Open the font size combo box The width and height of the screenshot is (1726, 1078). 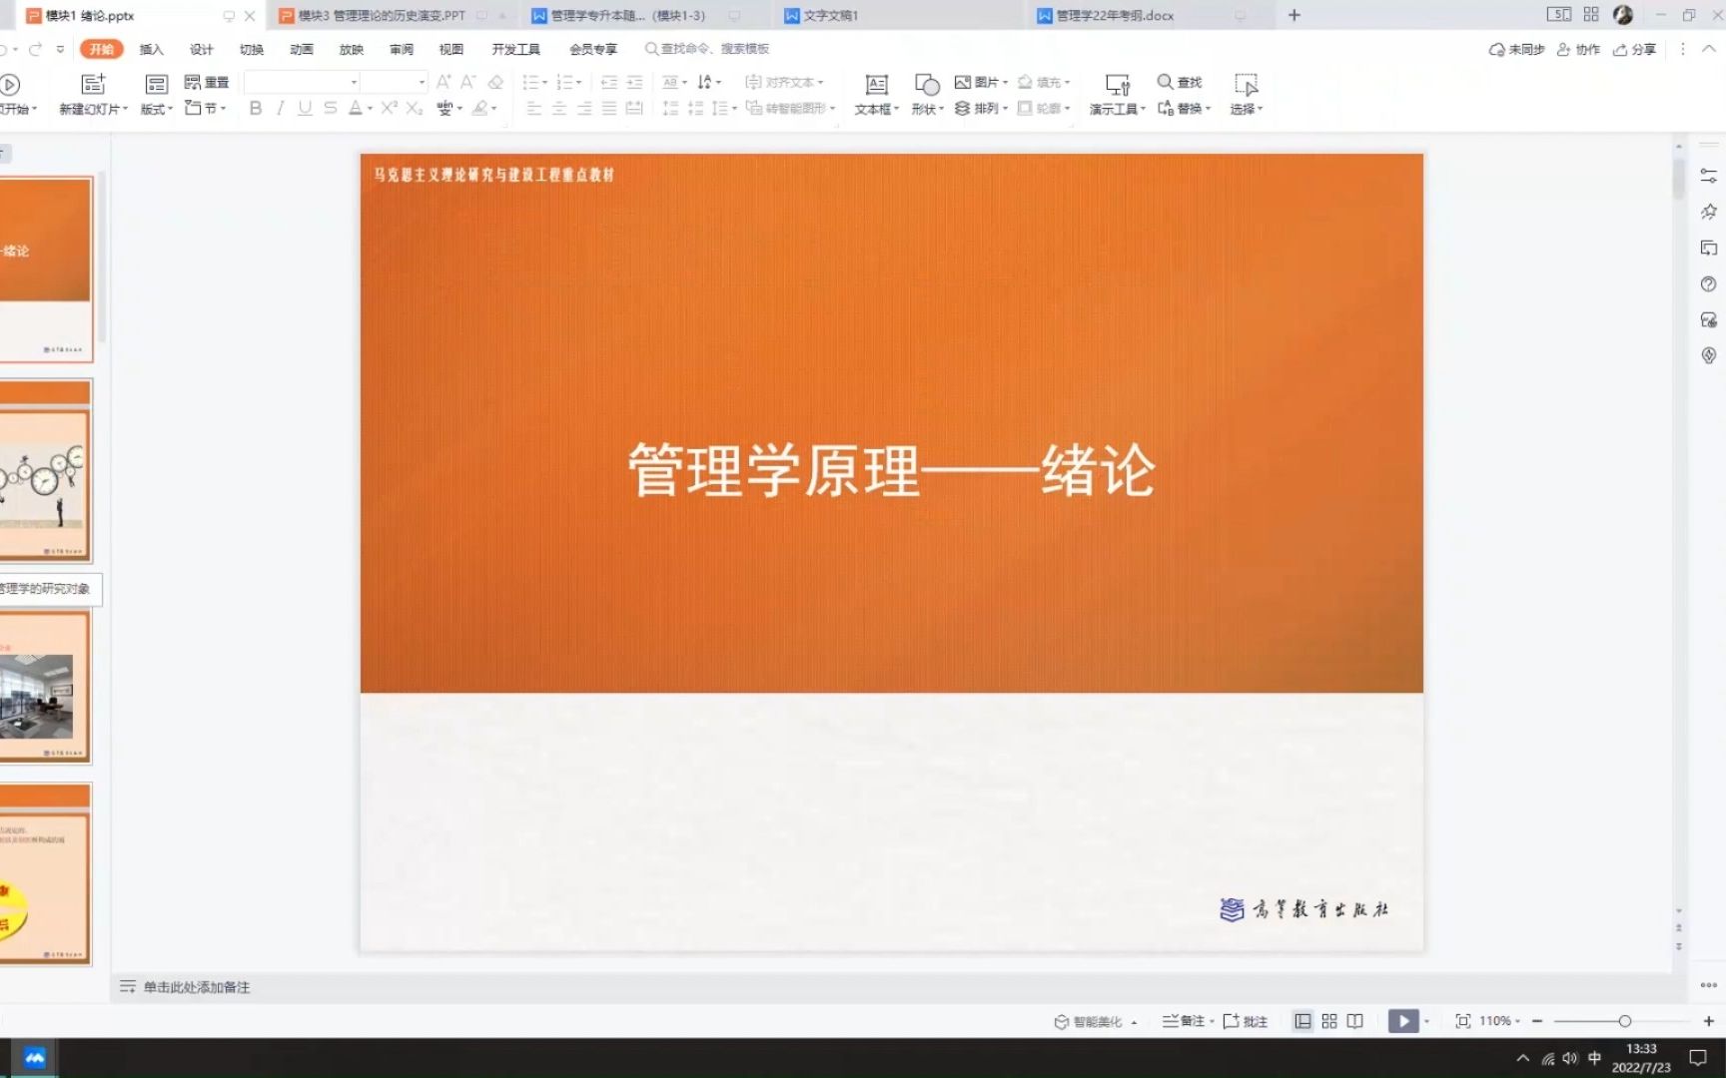395,82
